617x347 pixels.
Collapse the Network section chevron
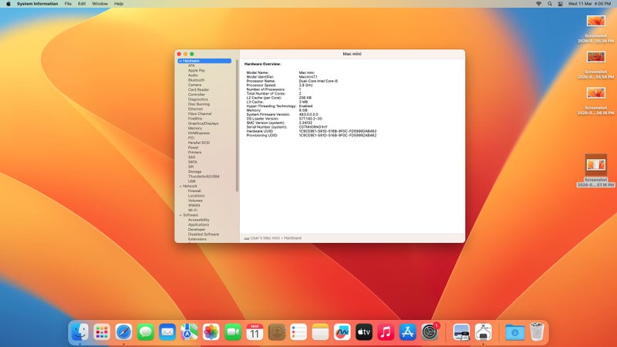tap(180, 186)
